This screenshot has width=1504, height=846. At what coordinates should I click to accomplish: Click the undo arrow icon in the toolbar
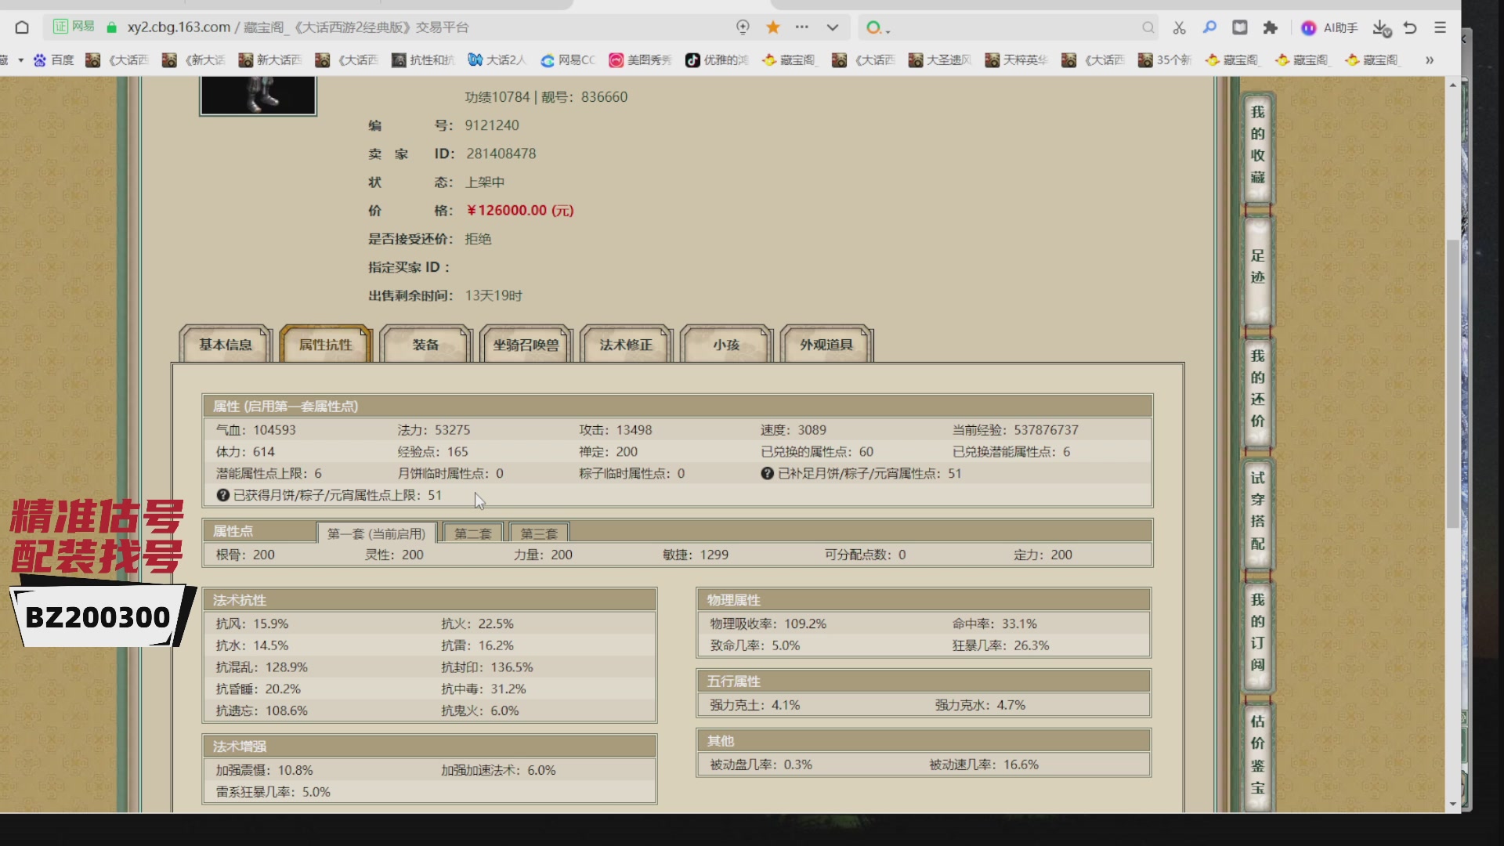click(1410, 27)
